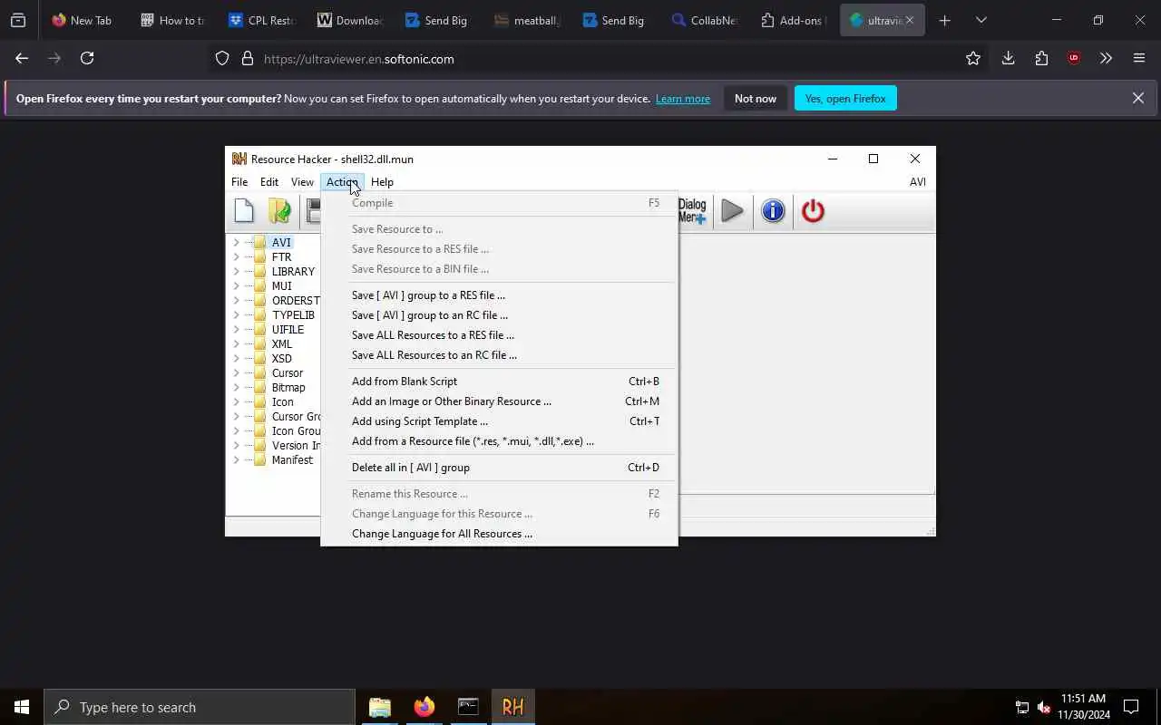
Task: Select the XSD folder in tree
Action: (x=282, y=359)
